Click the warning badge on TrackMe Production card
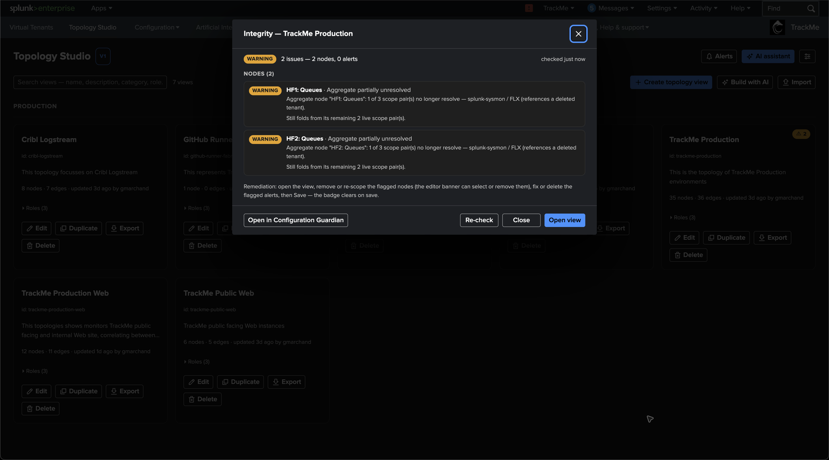829x460 pixels. coord(801,134)
